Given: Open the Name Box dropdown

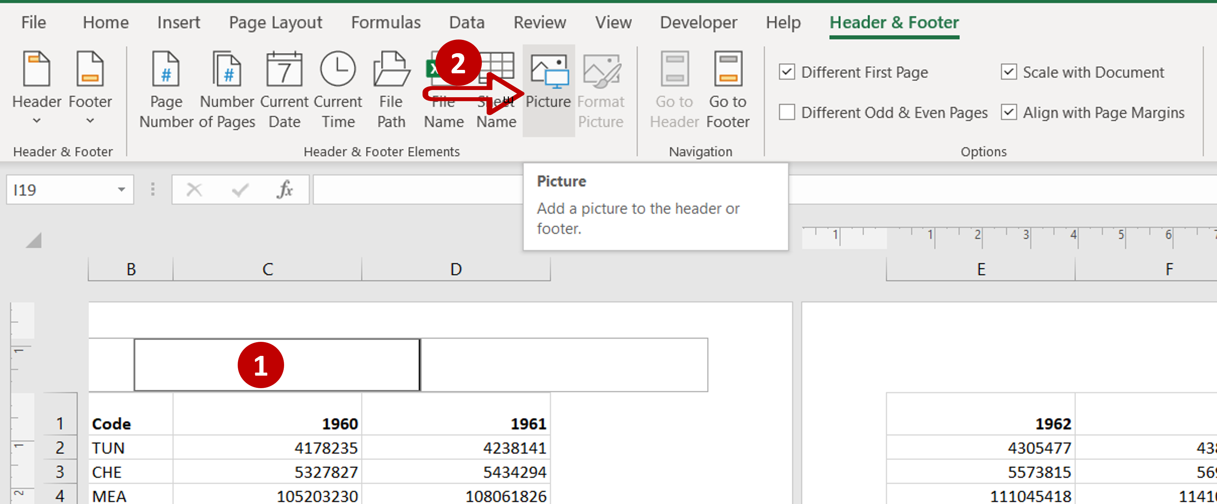Looking at the screenshot, I should [121, 189].
